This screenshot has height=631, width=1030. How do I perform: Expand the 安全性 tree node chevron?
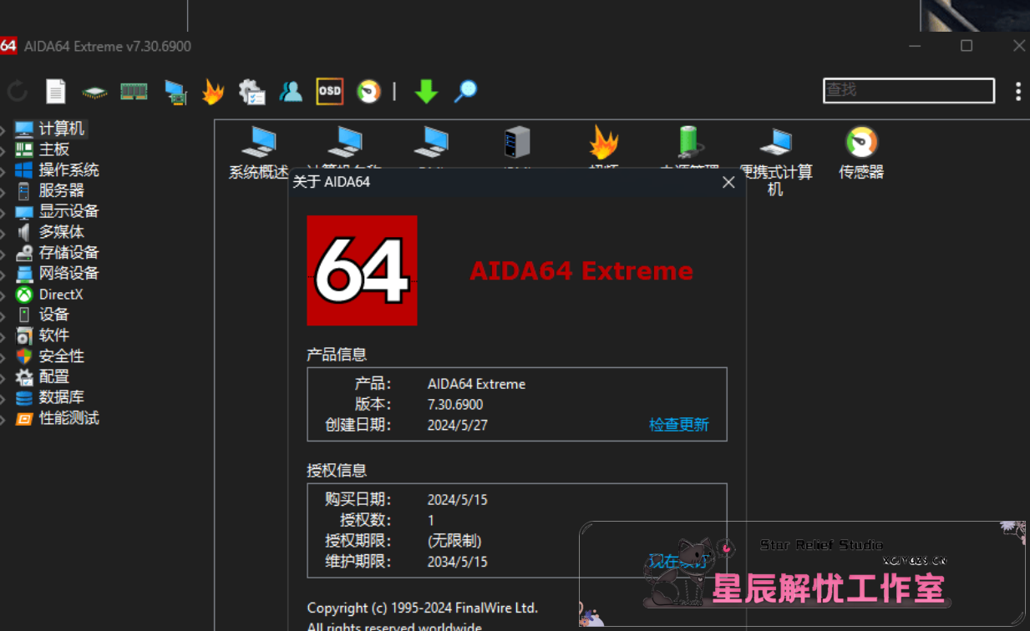(x=3, y=357)
